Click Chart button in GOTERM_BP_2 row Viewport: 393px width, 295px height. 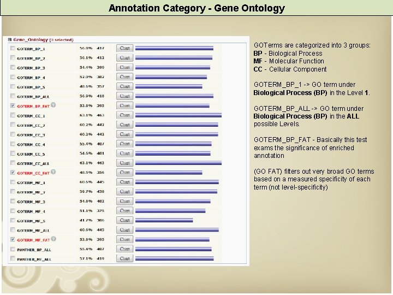click(124, 58)
